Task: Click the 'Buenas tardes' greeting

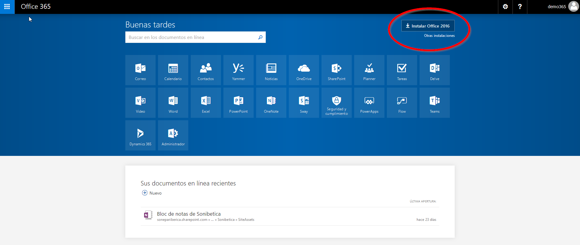Action: 150,25
